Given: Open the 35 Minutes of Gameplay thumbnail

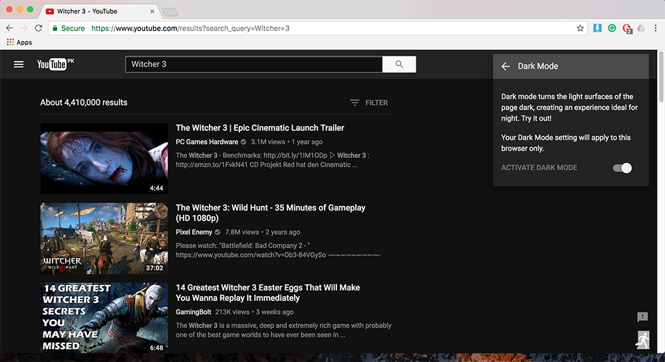Looking at the screenshot, I should pos(104,238).
